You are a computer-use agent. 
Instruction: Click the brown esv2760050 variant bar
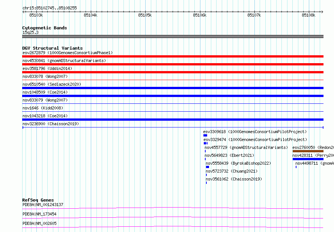(x=308, y=151)
